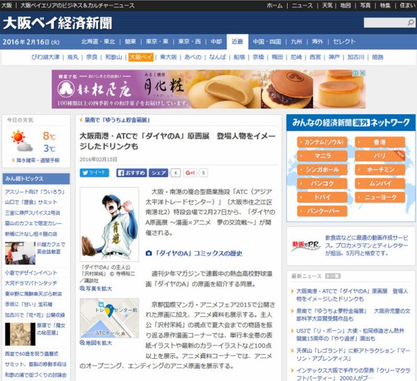Click the search magnifier icon in header

[411, 23]
